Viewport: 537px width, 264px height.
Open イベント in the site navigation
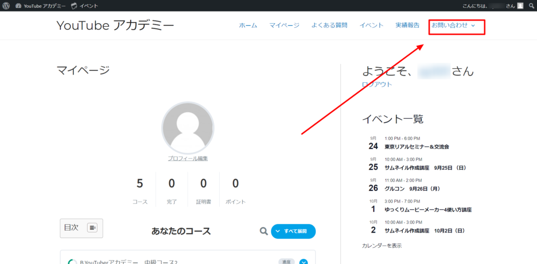[371, 25]
